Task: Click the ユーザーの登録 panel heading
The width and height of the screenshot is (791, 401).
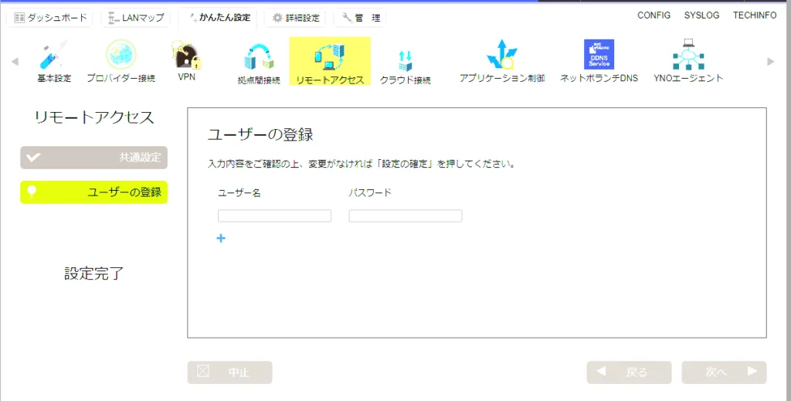Action: 260,134
